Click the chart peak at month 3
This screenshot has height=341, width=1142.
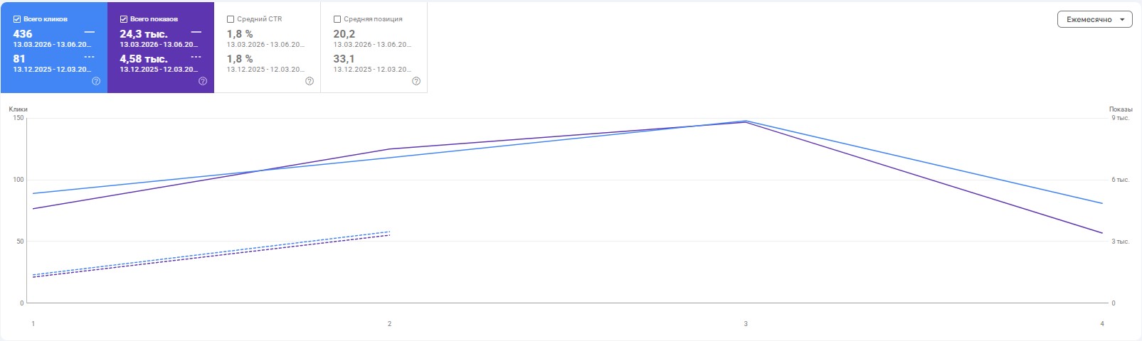click(x=746, y=121)
